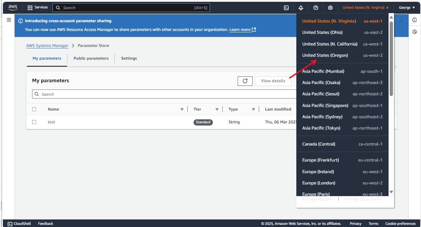Viewport: 421px width, 227px height.
Task: Open the George account dropdown
Action: pos(407,8)
